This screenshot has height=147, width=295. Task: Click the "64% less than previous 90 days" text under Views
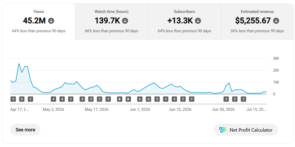(39, 31)
